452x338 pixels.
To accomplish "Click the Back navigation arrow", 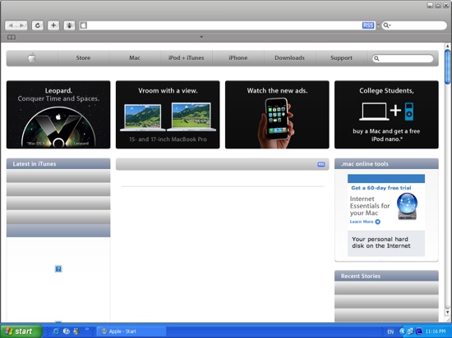I will point(11,25).
